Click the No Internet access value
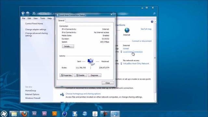Screen dimensions: 208x117 coord(101,32)
